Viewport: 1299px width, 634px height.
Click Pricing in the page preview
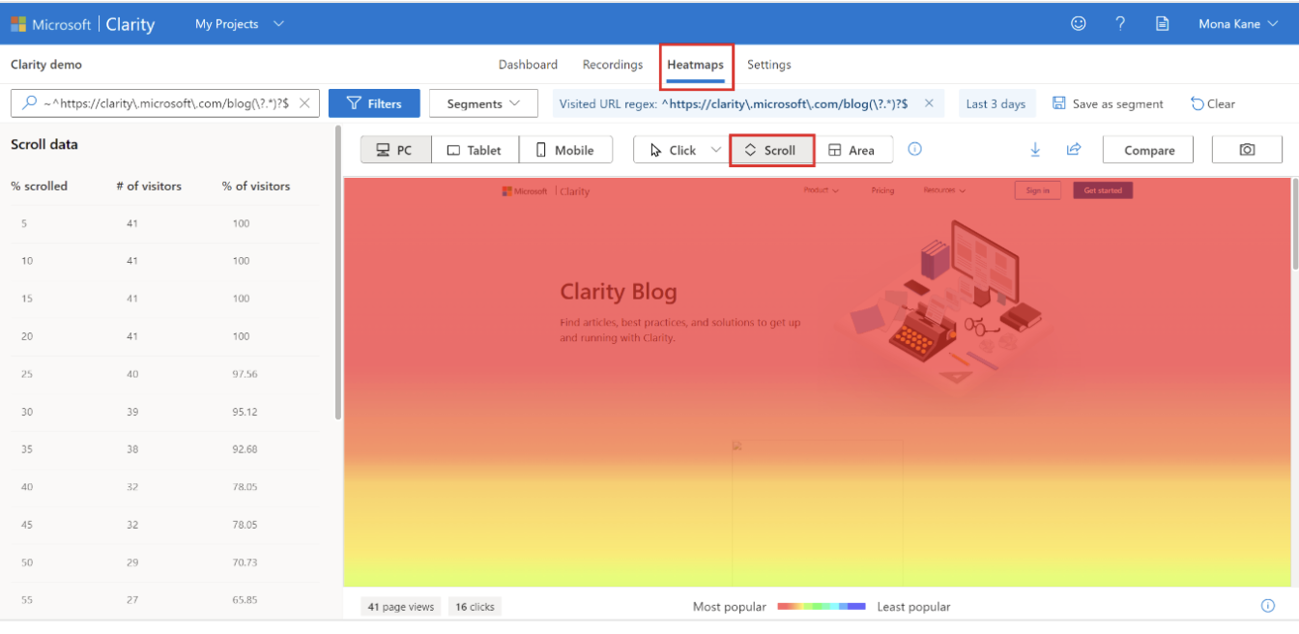point(882,190)
